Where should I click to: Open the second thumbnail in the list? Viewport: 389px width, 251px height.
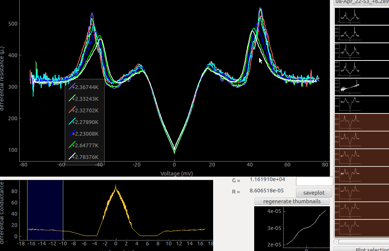[362, 34]
